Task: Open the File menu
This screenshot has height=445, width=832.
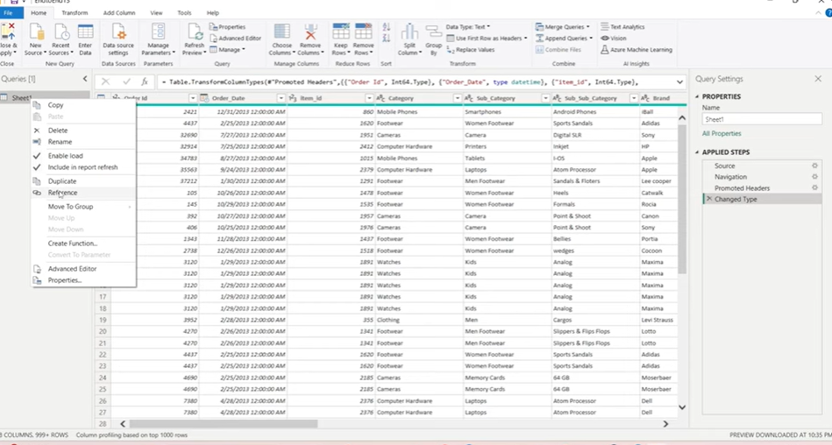Action: tap(8, 13)
